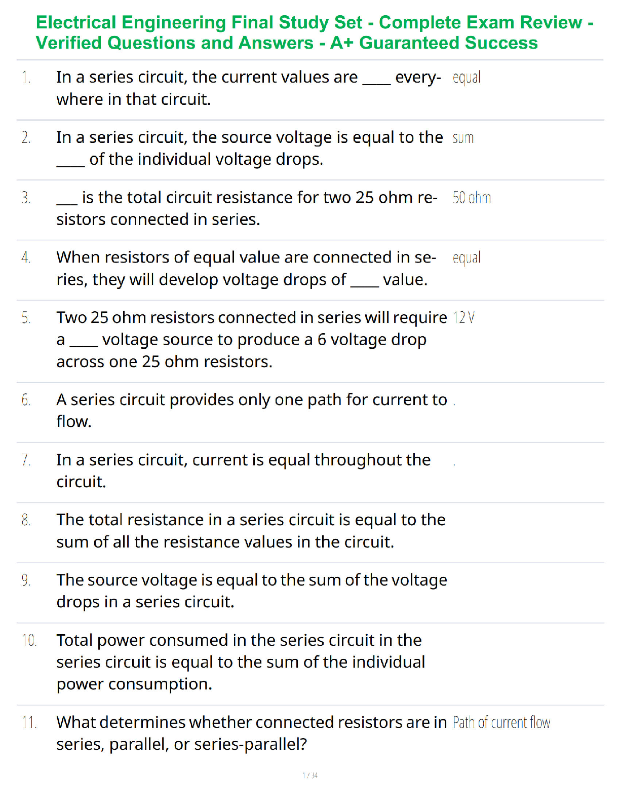Screen dimensions: 620x803
Task: Click the green study set title heading
Action: pos(314,32)
